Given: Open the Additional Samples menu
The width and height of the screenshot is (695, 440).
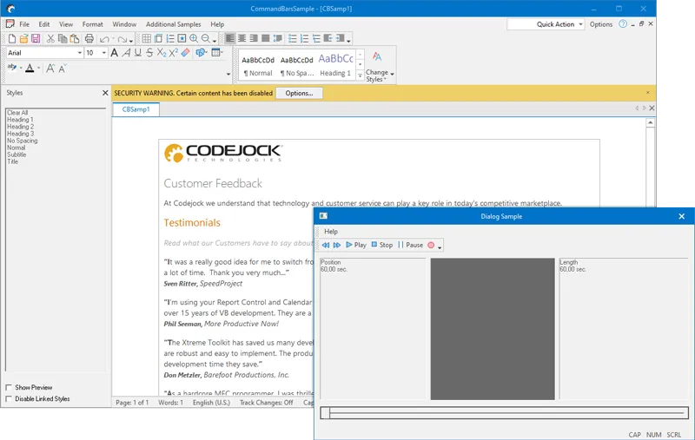Looking at the screenshot, I should 174,24.
